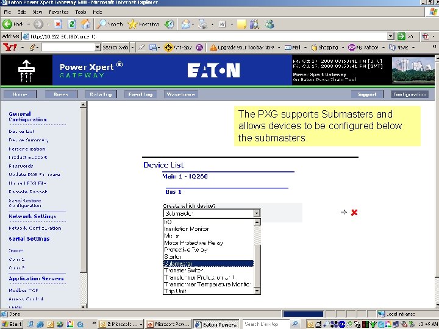The height and width of the screenshot is (329, 439).
Task: Select Transfer Switch option
Action: click(x=209, y=271)
